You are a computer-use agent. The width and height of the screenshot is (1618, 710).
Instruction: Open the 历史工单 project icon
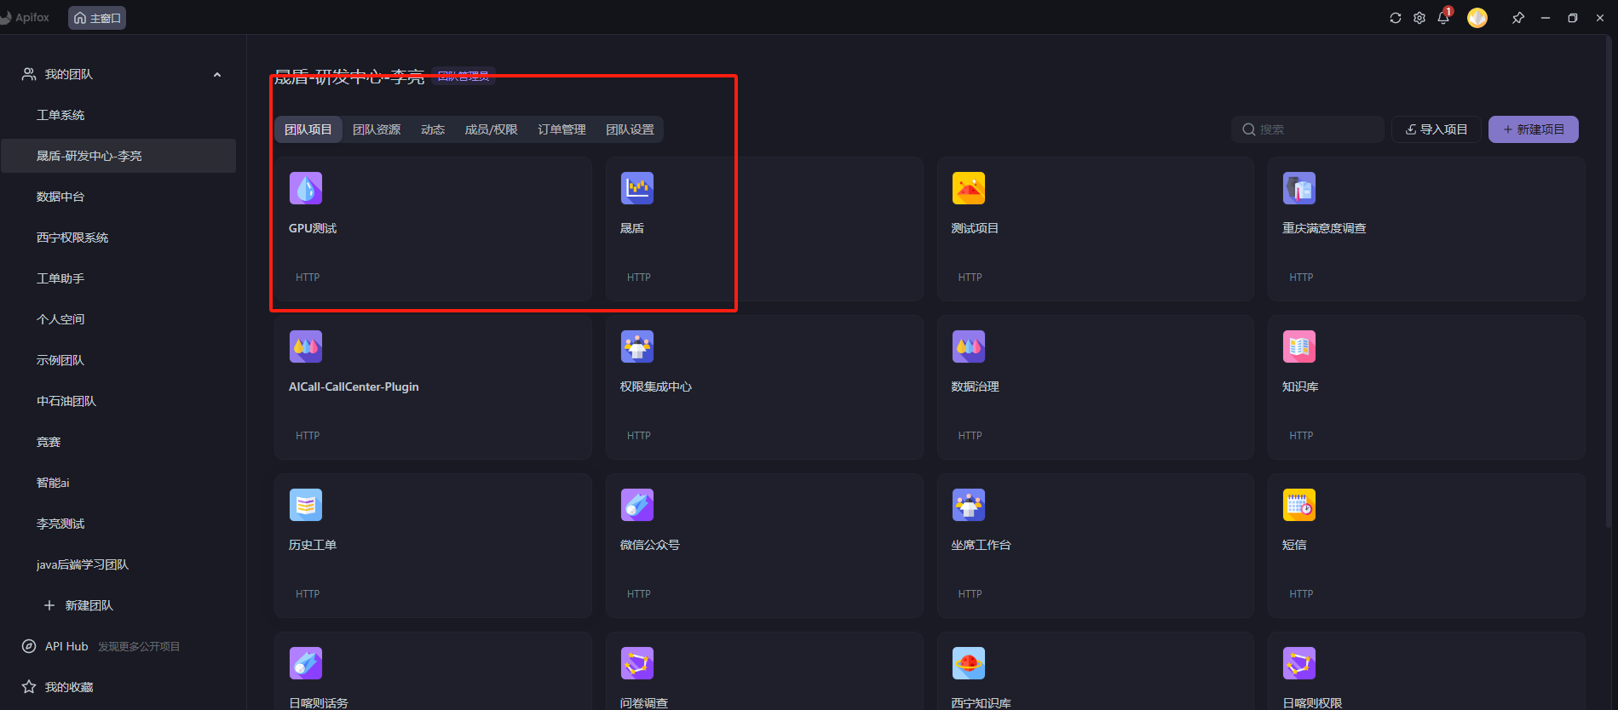306,505
